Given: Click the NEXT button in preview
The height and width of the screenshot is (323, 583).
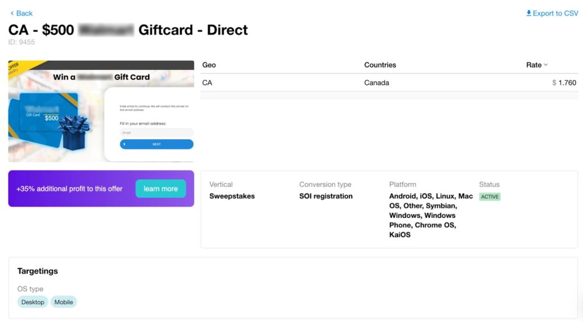Looking at the screenshot, I should (x=157, y=144).
